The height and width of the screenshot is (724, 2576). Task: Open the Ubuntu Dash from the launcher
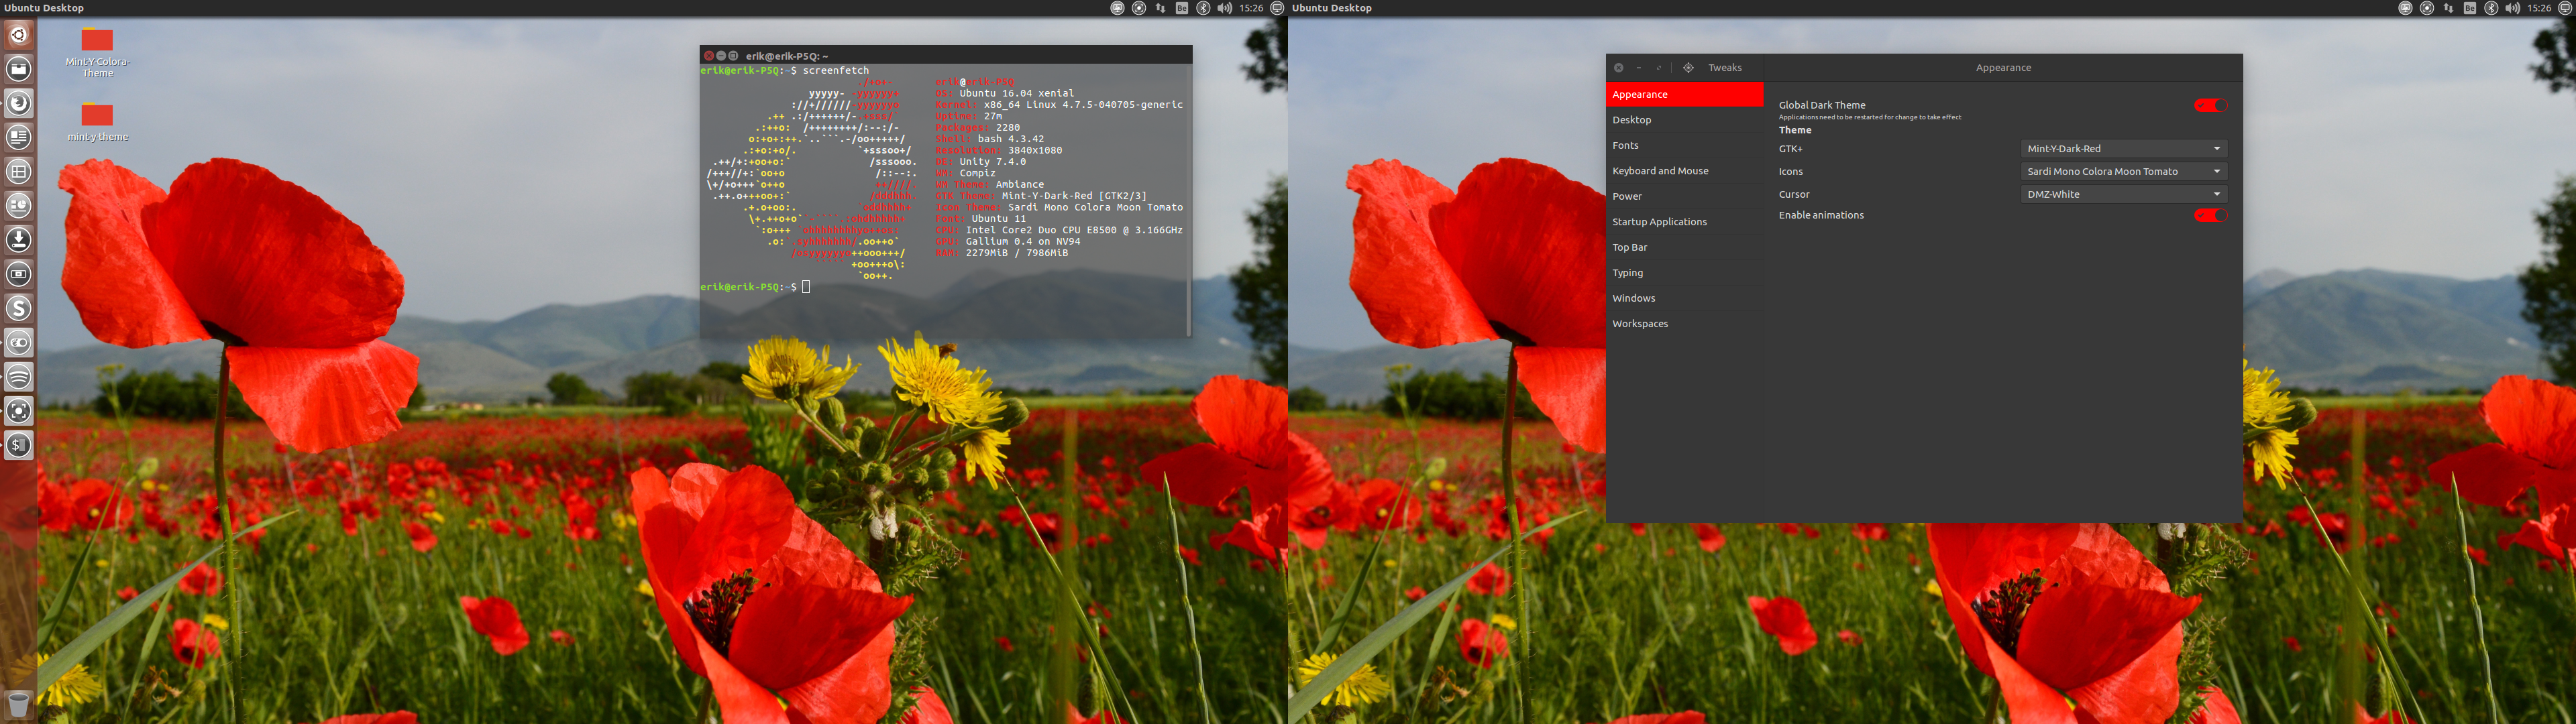coord(18,35)
